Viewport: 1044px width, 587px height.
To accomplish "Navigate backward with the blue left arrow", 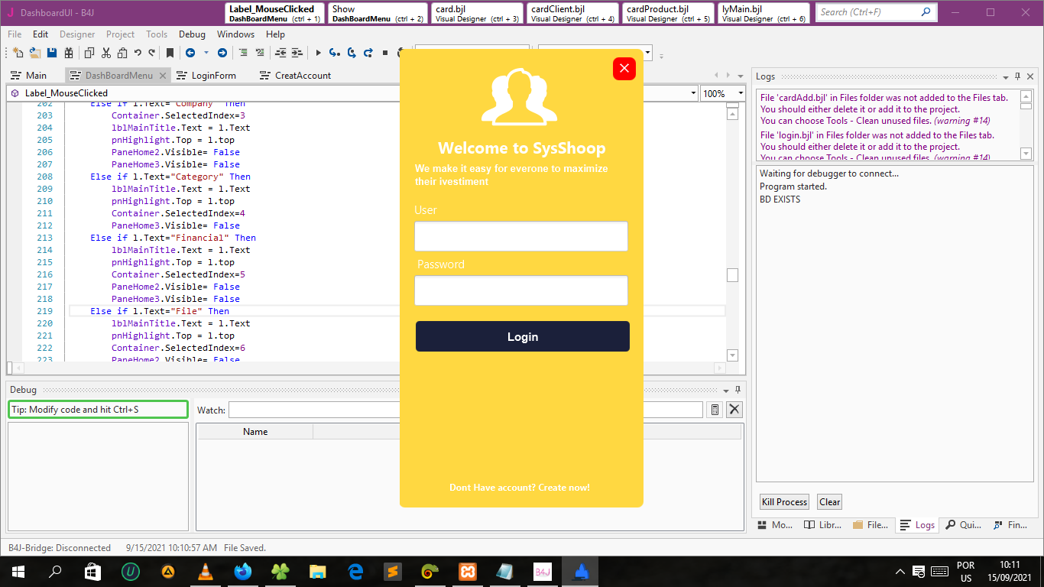I will (190, 53).
